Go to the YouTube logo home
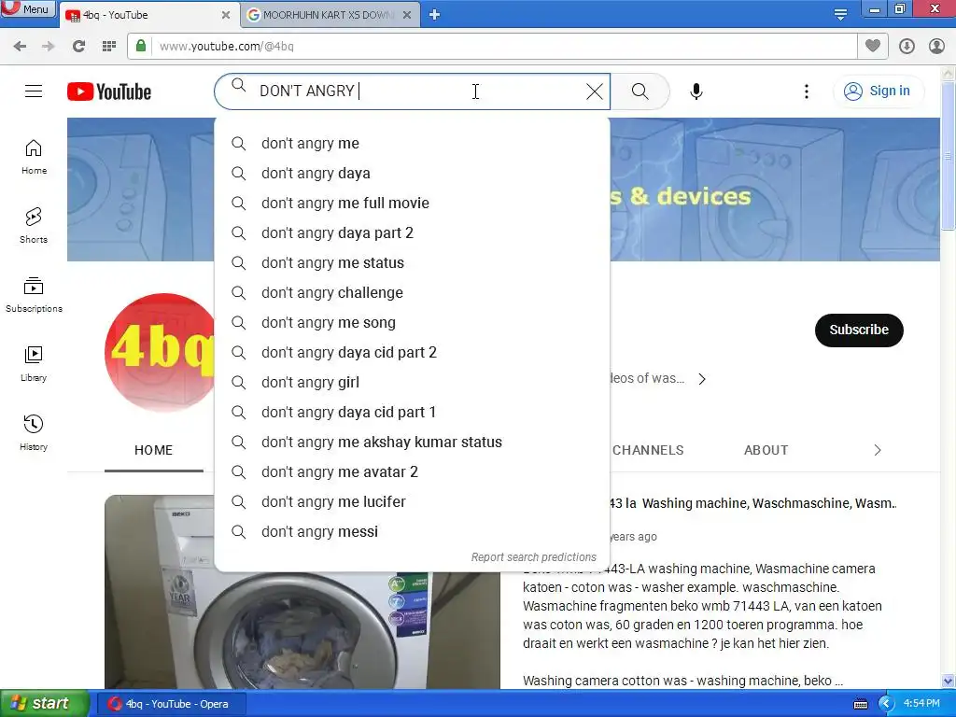The height and width of the screenshot is (717, 956). pos(109,91)
